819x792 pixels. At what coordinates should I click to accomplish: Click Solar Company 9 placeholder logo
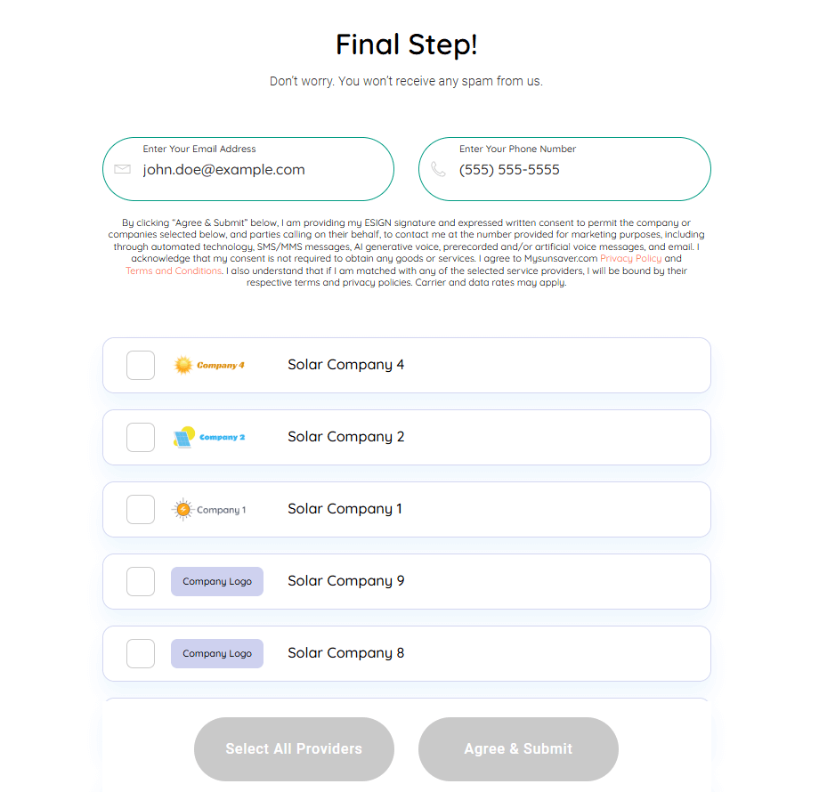pyautogui.click(x=217, y=581)
